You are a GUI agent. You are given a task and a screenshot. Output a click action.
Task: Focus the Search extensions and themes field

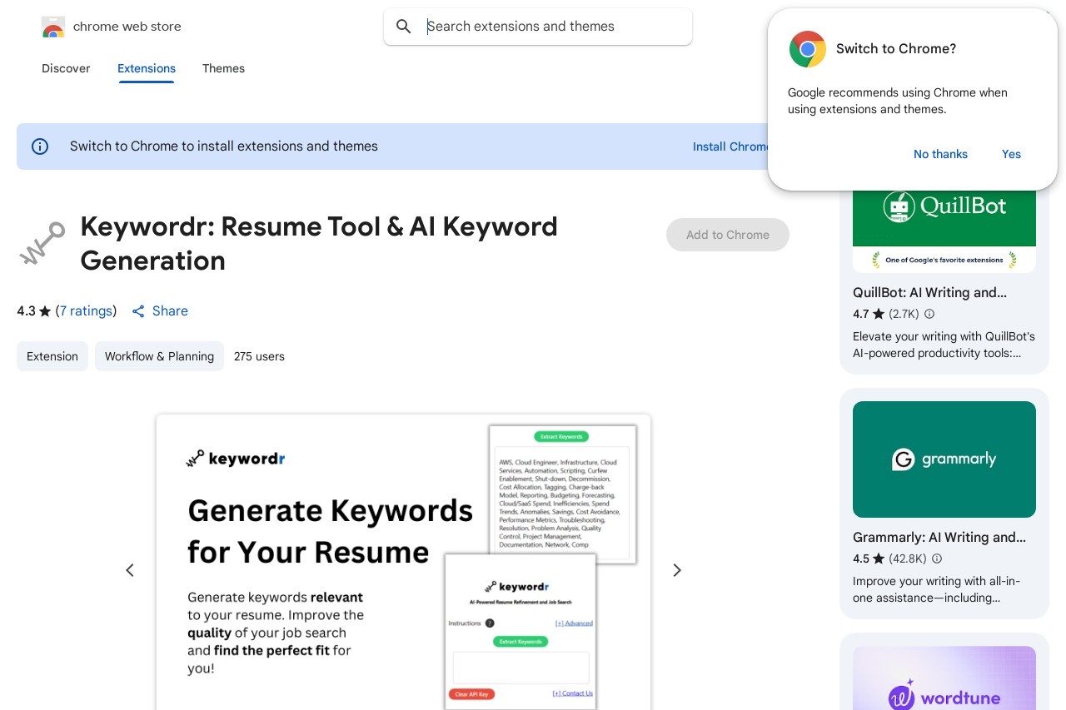[x=538, y=27]
